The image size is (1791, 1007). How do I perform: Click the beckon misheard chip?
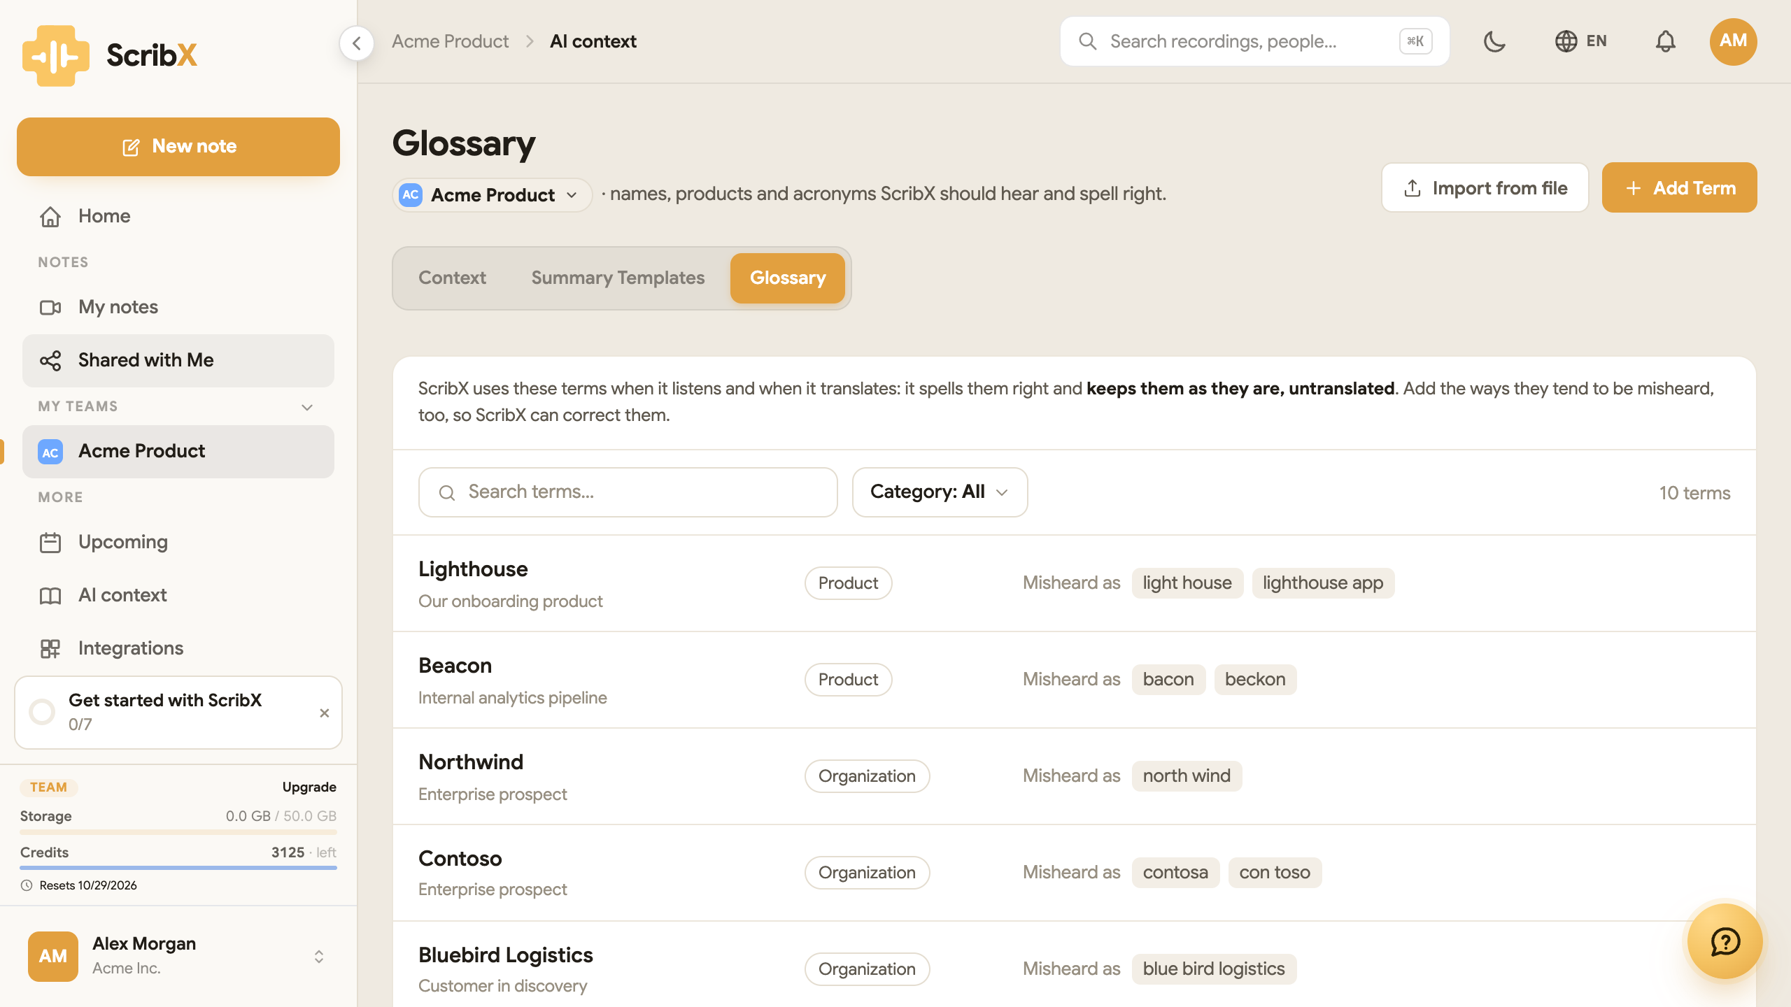tap(1255, 680)
